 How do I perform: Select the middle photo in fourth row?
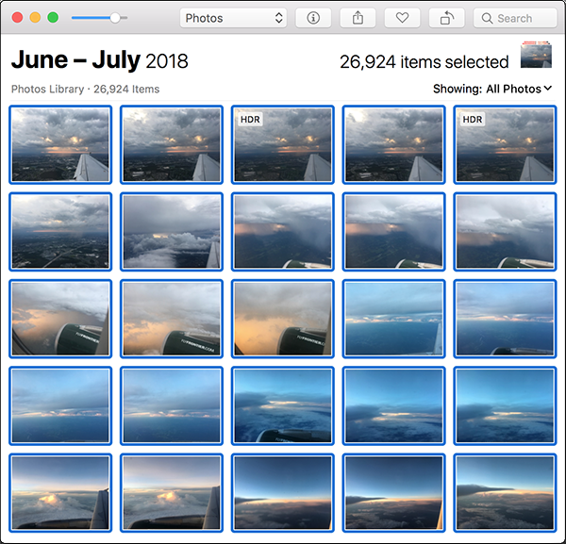pyautogui.click(x=283, y=405)
